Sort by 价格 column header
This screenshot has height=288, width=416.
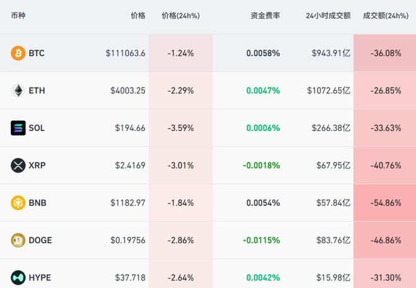pyautogui.click(x=138, y=16)
